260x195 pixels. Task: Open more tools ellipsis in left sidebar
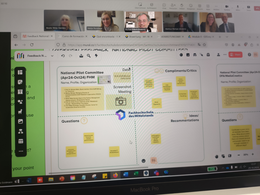[21, 151]
